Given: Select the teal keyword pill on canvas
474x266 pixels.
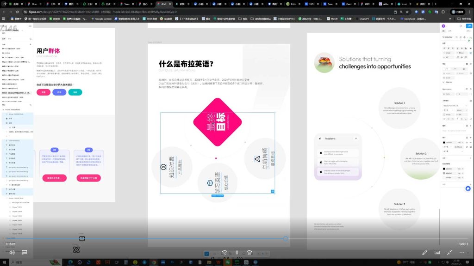Looking at the screenshot, I should 75,92.
